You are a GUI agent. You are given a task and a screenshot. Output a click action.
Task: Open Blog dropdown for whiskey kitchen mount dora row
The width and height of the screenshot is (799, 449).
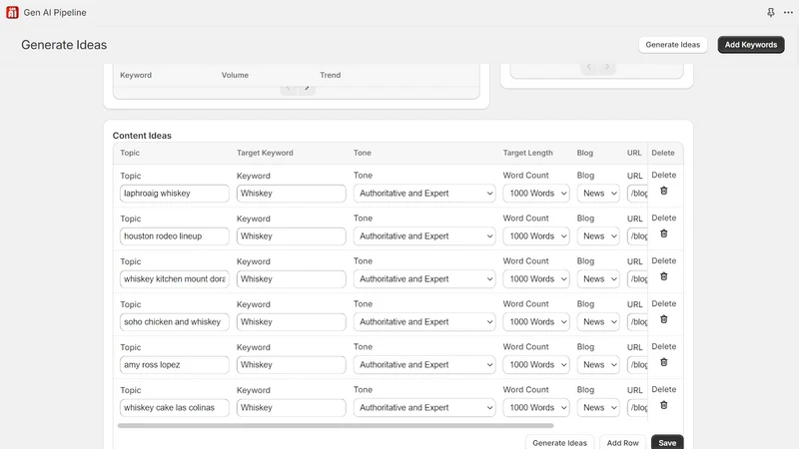tap(598, 279)
